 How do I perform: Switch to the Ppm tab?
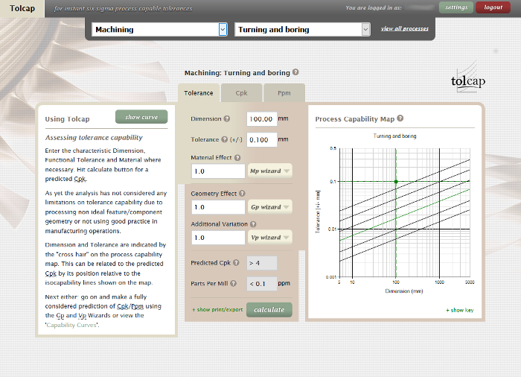point(284,93)
